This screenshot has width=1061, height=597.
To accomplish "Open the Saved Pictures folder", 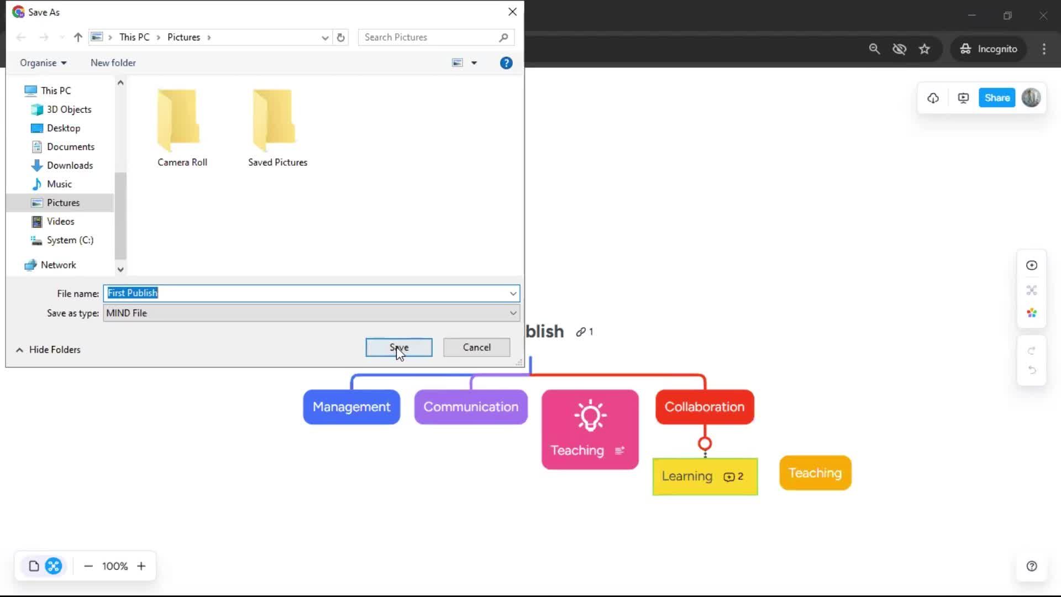I will pos(277,128).
